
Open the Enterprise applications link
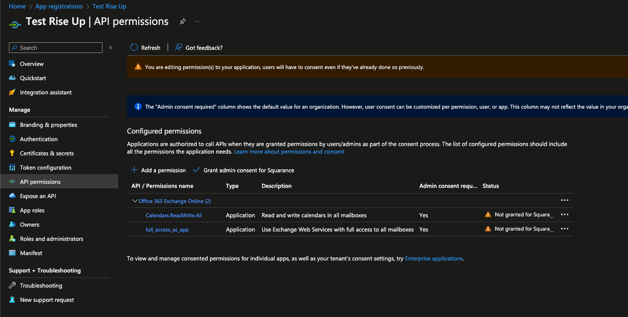click(x=434, y=258)
